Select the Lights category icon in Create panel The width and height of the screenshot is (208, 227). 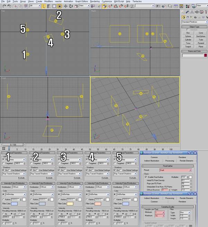191,17
